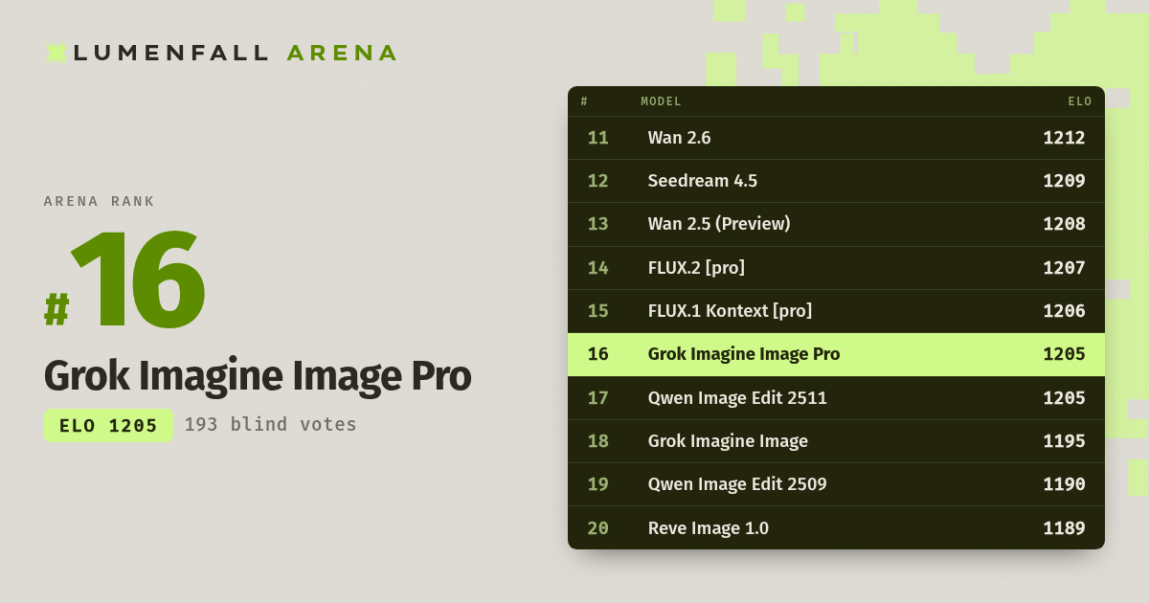
Task: Click rank number 17
Action: (598, 398)
